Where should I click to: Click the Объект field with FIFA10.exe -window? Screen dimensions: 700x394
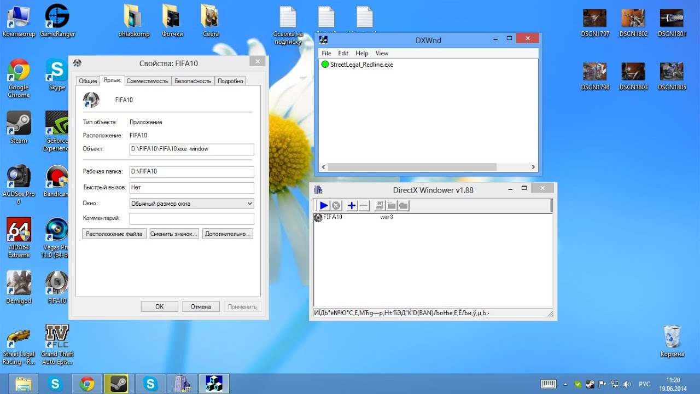(x=191, y=149)
